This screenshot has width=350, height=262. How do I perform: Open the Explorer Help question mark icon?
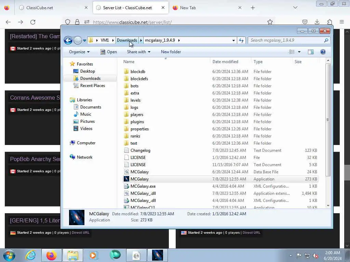point(323,52)
